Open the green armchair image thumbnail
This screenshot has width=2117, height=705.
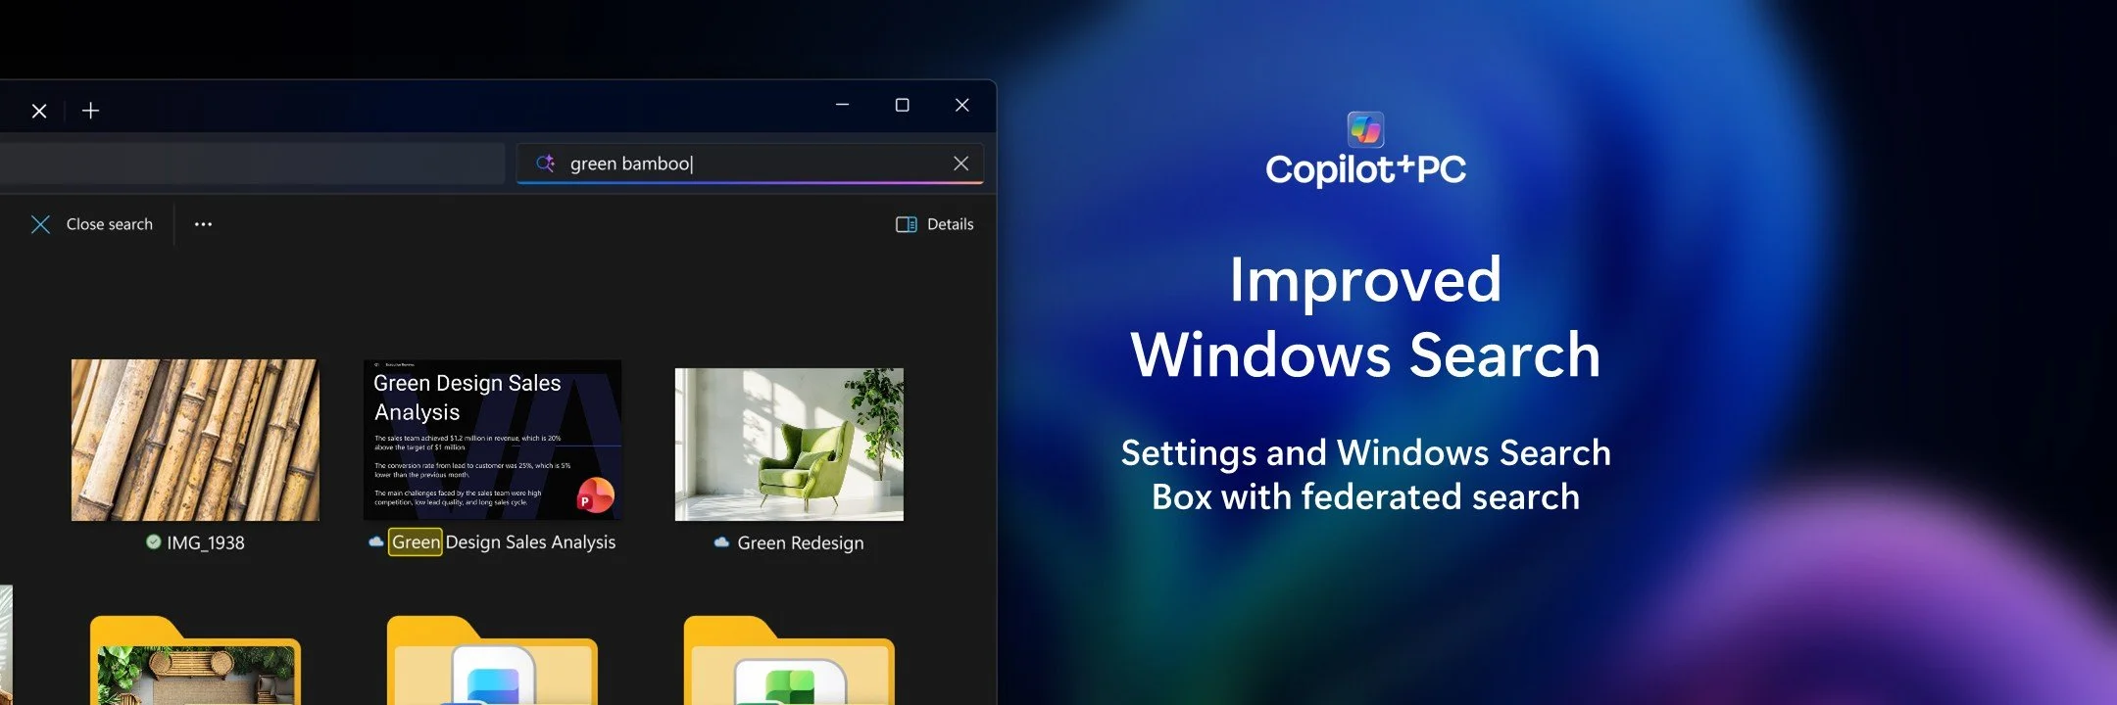click(789, 445)
